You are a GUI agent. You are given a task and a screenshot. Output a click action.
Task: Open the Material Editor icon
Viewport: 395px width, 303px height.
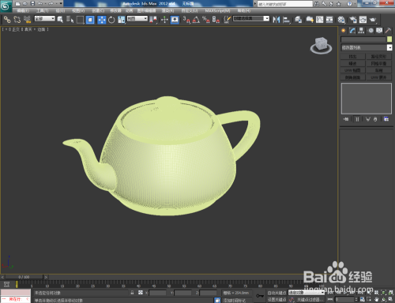341,20
